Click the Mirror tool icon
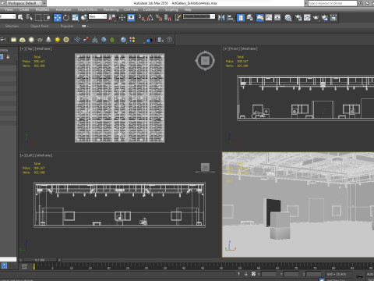The width and height of the screenshot is (374, 281). click(x=221, y=17)
